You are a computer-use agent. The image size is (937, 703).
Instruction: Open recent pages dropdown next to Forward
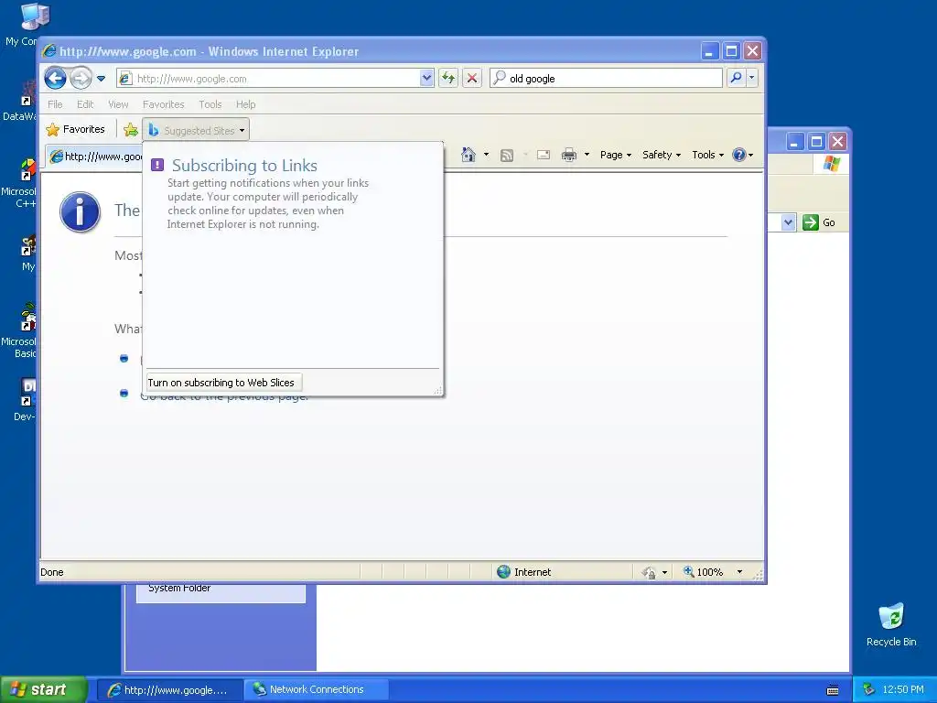coord(101,79)
